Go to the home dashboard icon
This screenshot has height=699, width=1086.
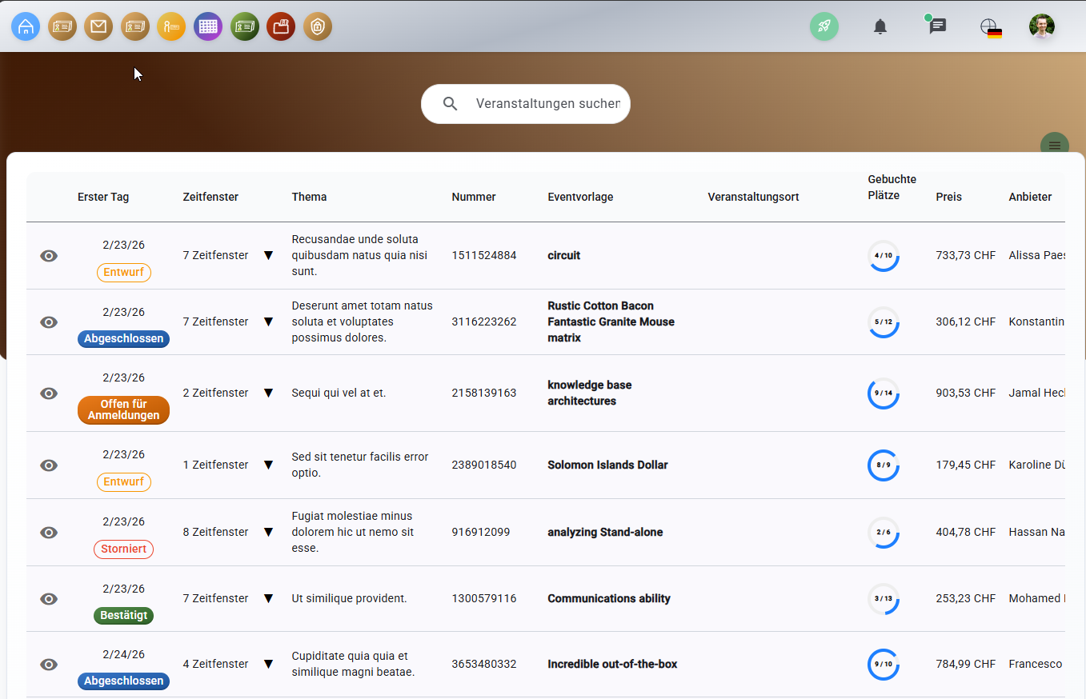pos(26,26)
